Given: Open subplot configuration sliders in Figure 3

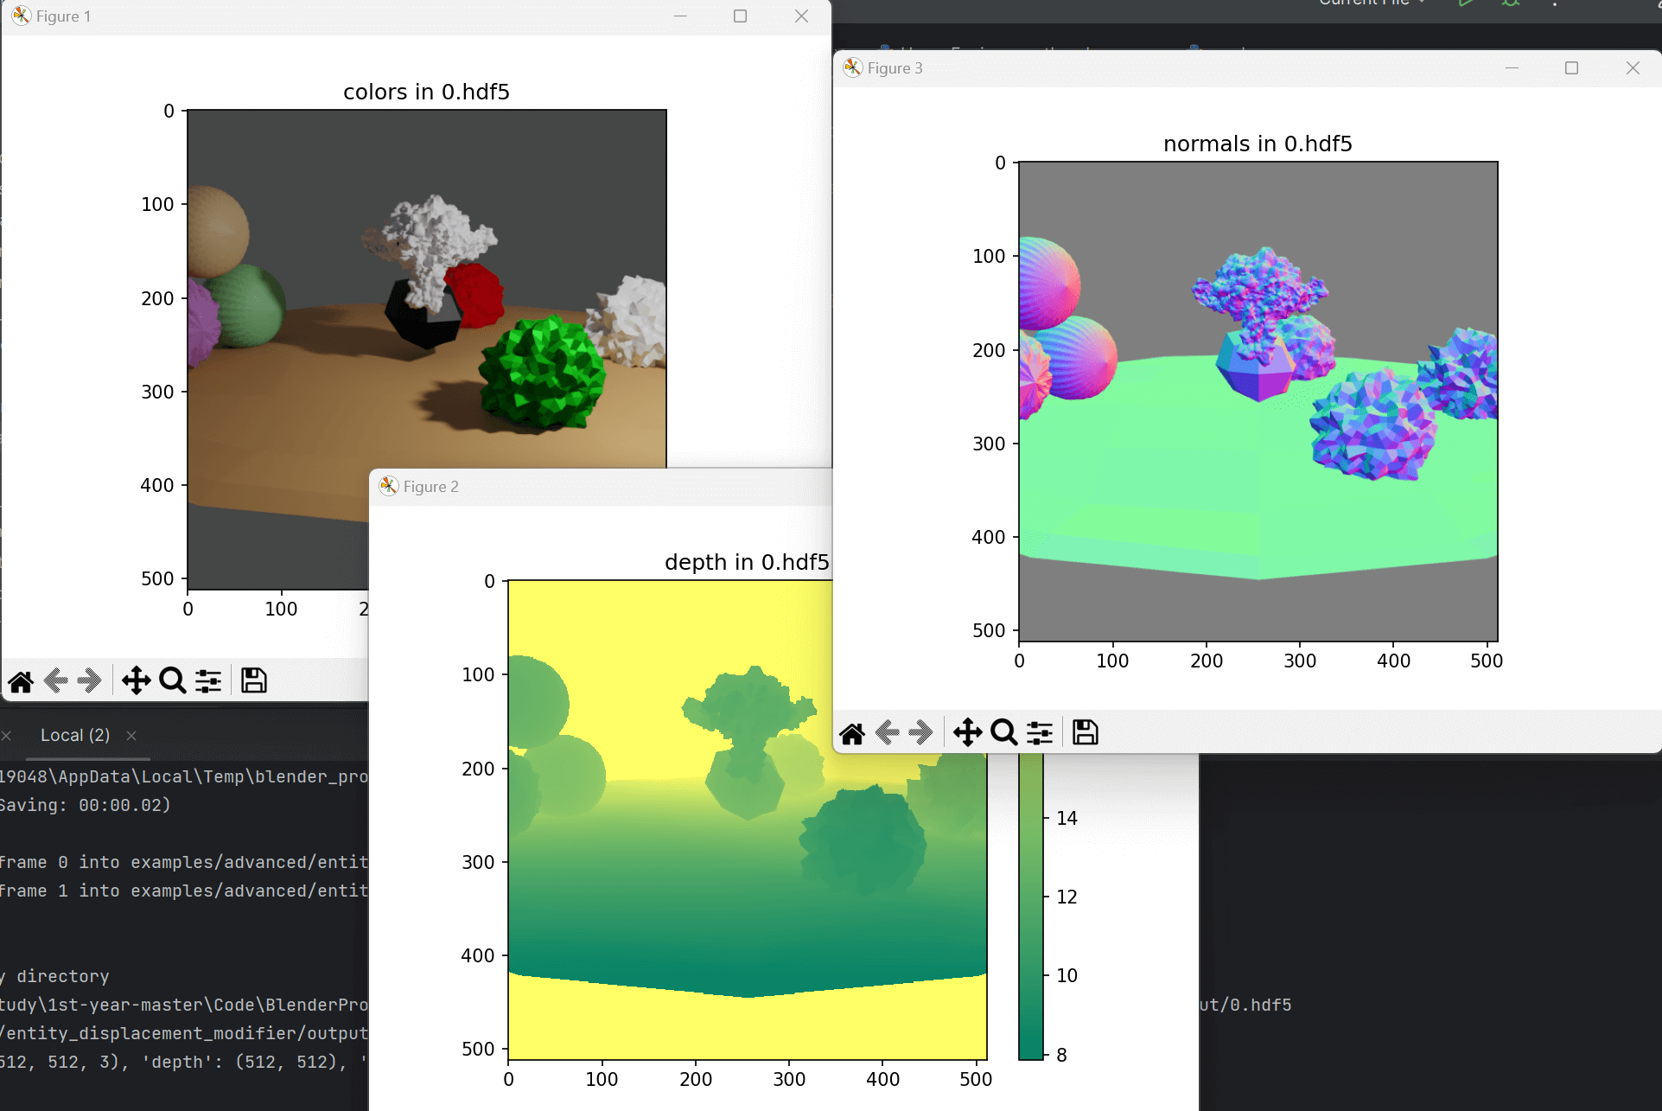Looking at the screenshot, I should (x=1039, y=732).
